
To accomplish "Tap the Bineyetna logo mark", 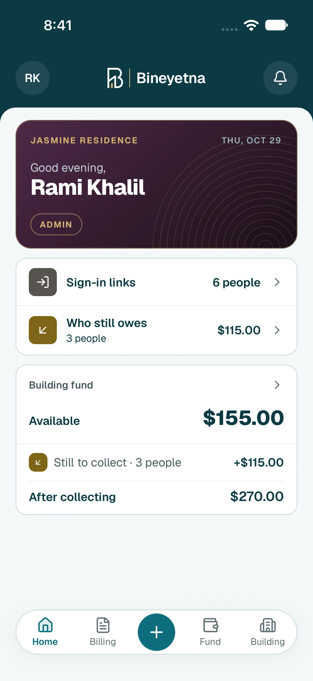I will coord(115,78).
